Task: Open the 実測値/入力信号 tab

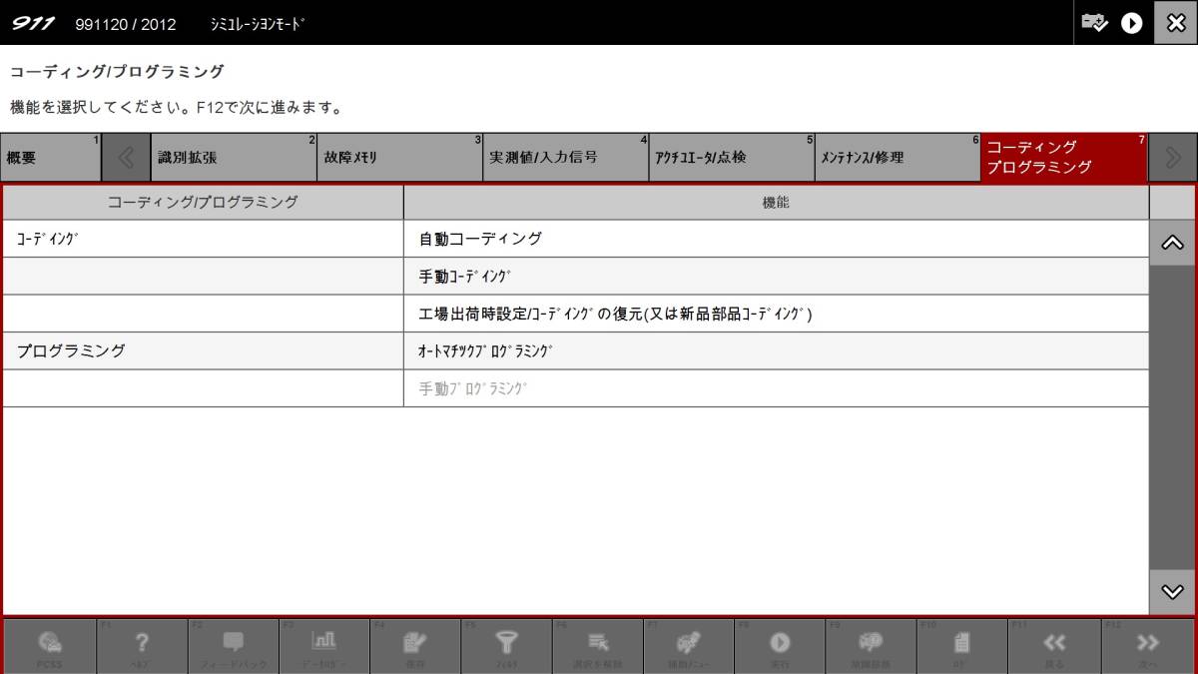Action: [x=565, y=157]
